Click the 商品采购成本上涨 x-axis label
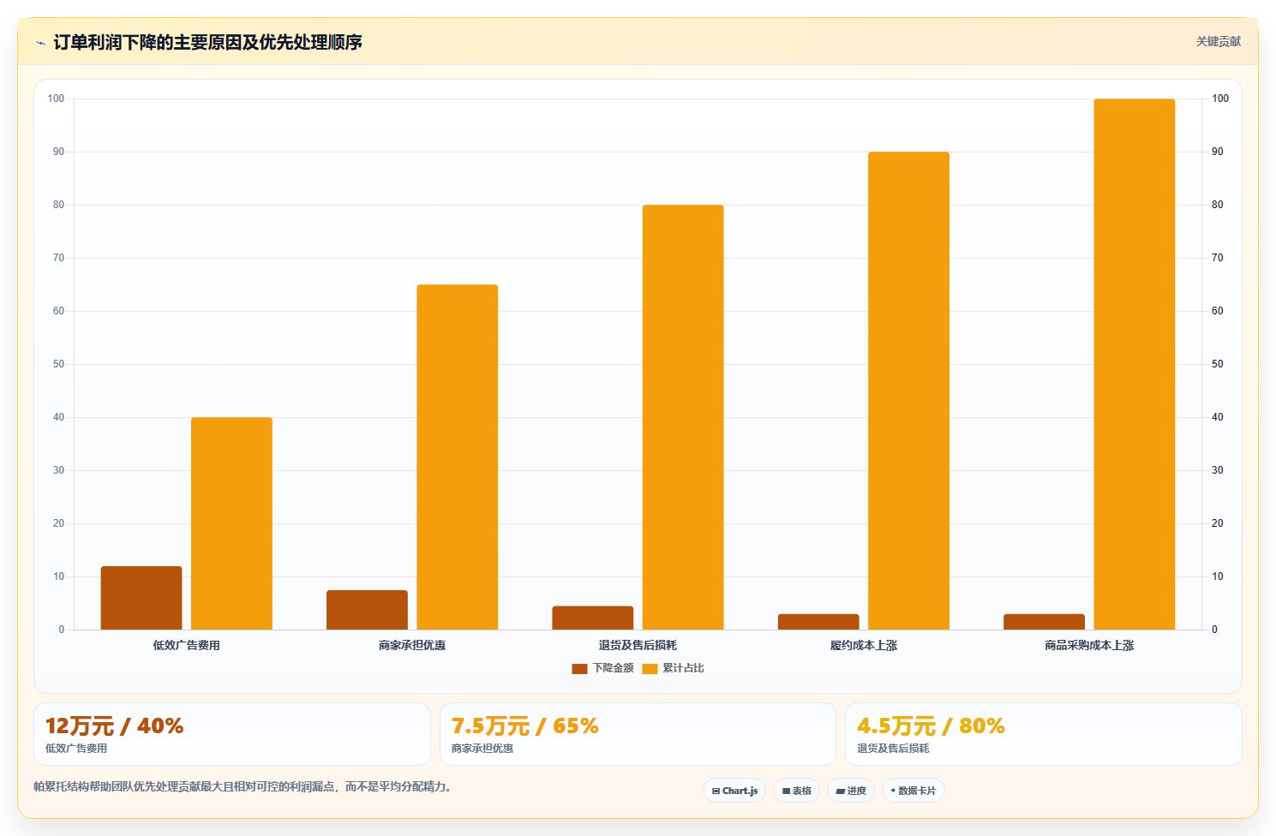 [x=1089, y=645]
